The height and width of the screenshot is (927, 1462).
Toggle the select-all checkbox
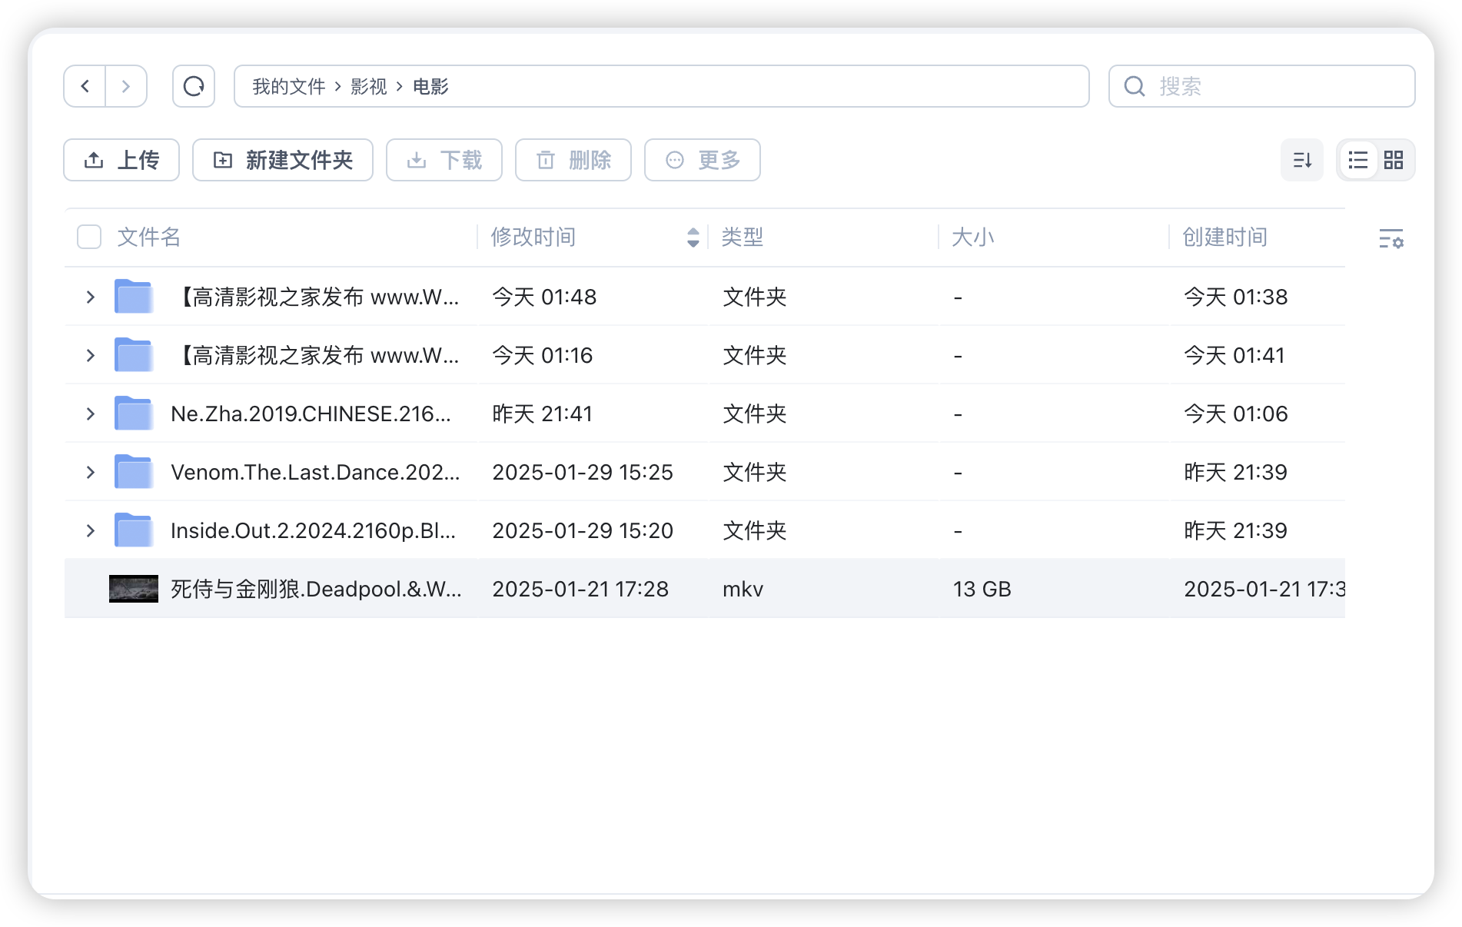(89, 237)
